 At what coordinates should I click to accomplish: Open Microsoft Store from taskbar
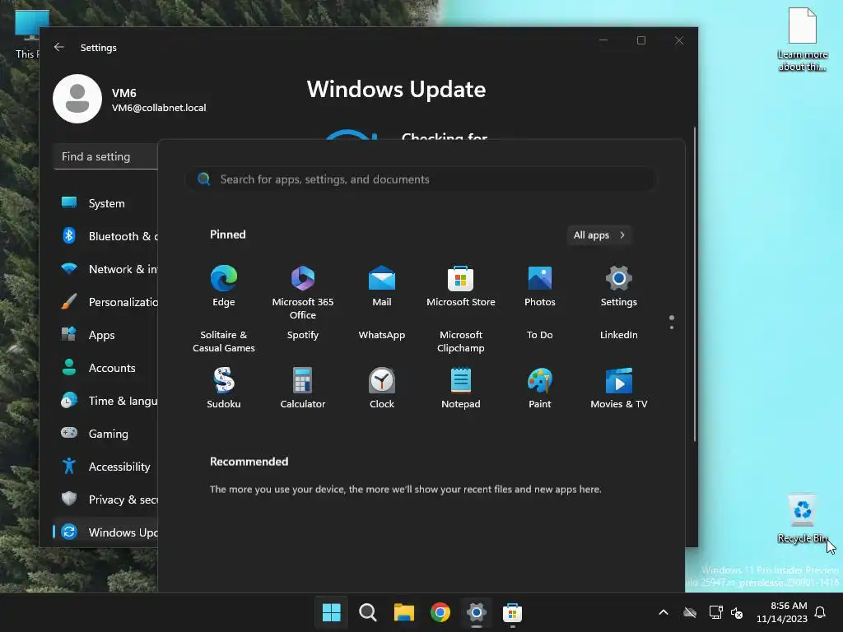click(x=512, y=612)
